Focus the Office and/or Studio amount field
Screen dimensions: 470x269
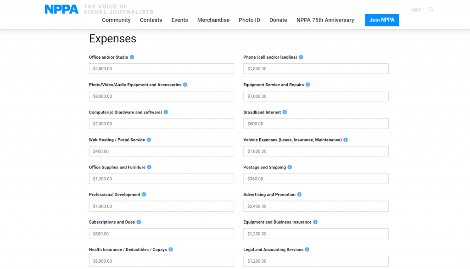162,69
